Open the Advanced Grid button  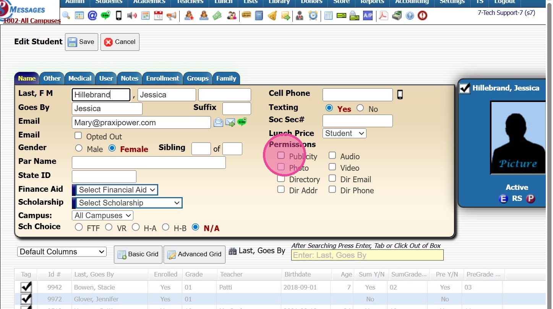click(195, 254)
